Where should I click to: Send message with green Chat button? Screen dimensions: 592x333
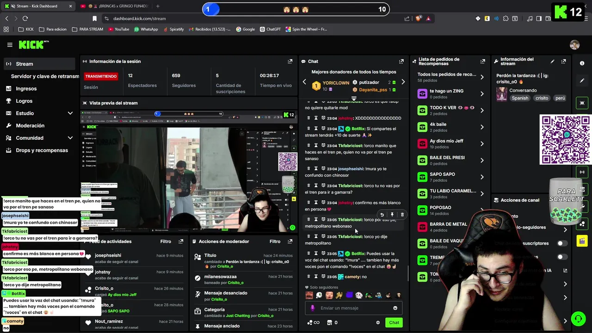pyautogui.click(x=394, y=322)
